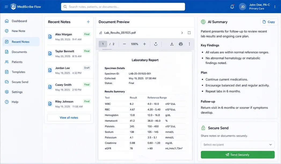Click the MediScribe Flow shield logo
The width and height of the screenshot is (281, 164).
(13, 7)
